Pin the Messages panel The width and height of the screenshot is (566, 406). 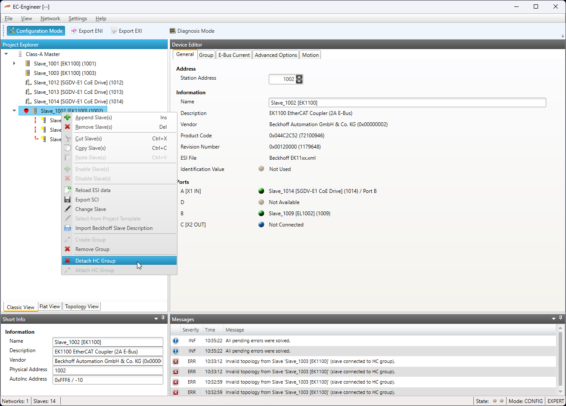click(561, 318)
